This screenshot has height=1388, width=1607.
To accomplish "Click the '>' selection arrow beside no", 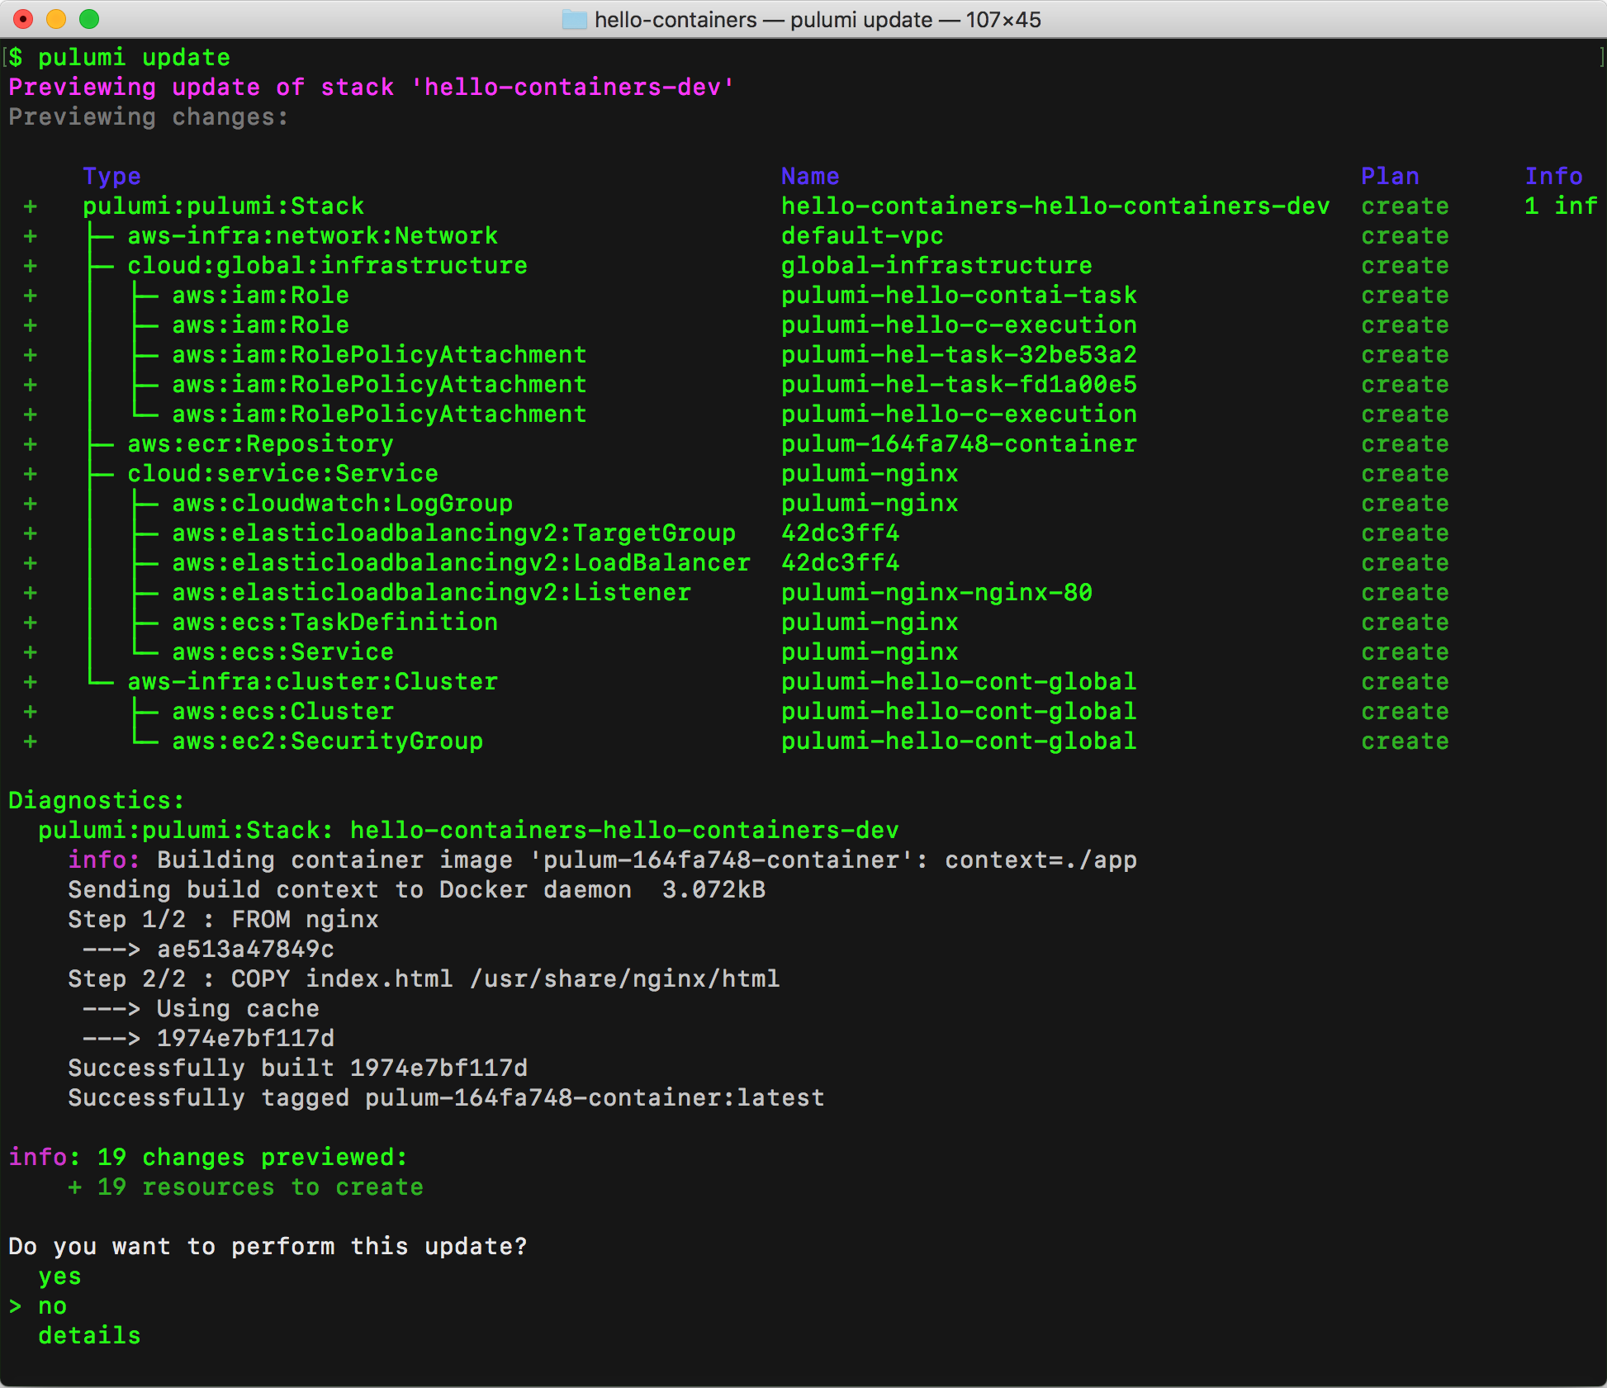I will (x=15, y=1306).
